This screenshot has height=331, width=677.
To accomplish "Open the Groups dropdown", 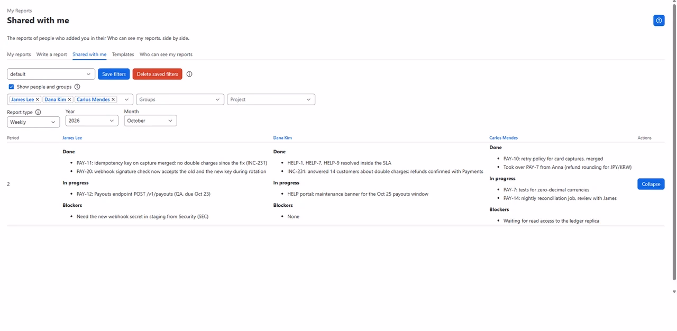I will point(180,99).
